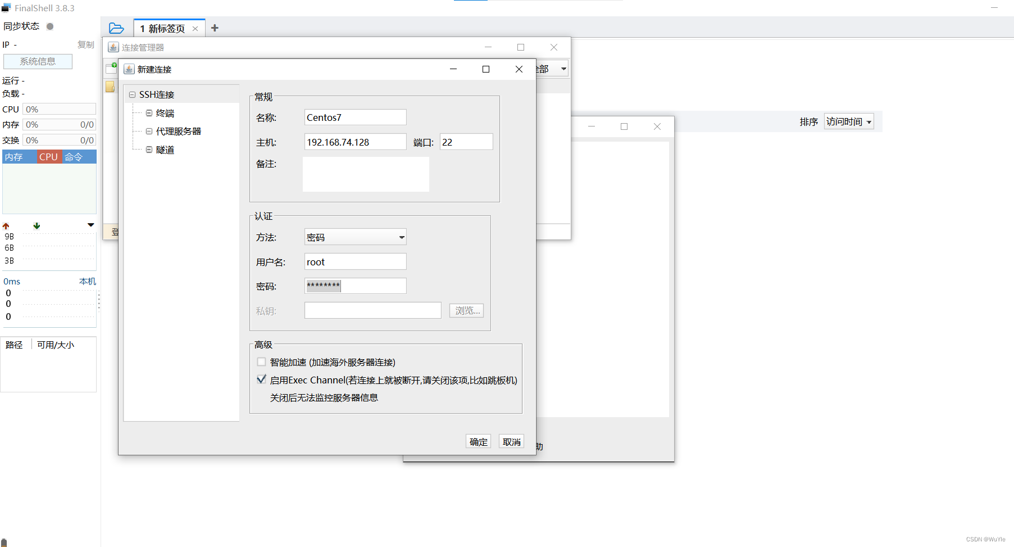
Task: Click the 交换 usage progress bar
Action: pos(60,140)
